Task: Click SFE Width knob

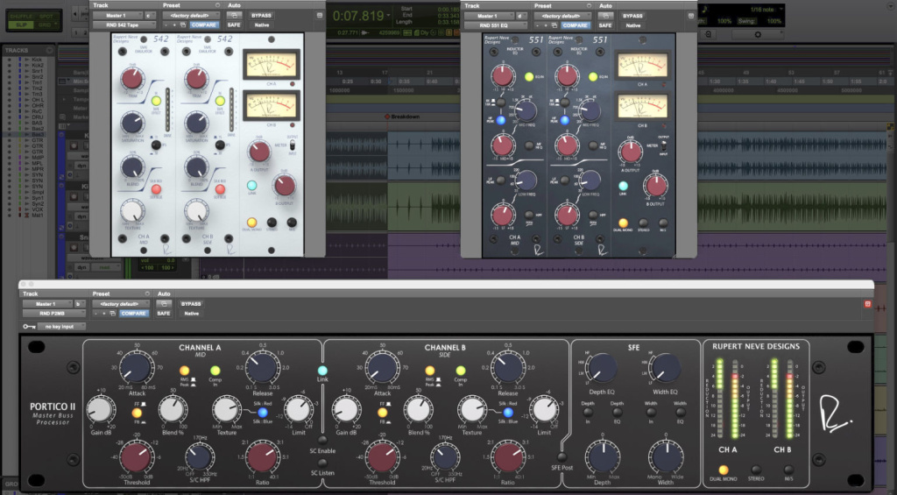Action: [x=666, y=456]
